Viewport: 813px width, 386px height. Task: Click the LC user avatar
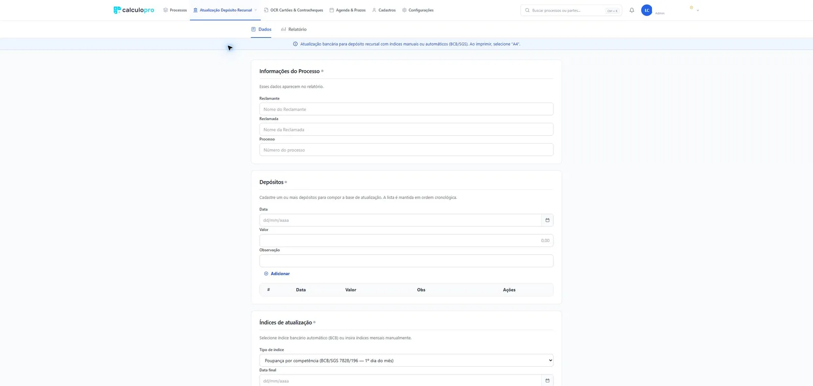(x=647, y=10)
